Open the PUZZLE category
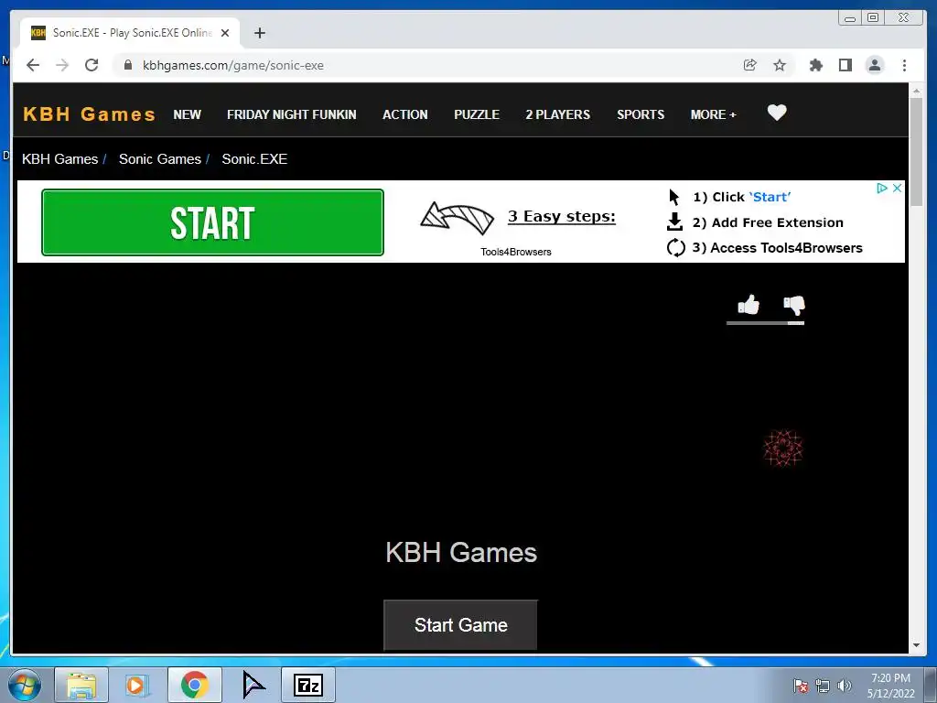The height and width of the screenshot is (703, 937). click(x=476, y=114)
